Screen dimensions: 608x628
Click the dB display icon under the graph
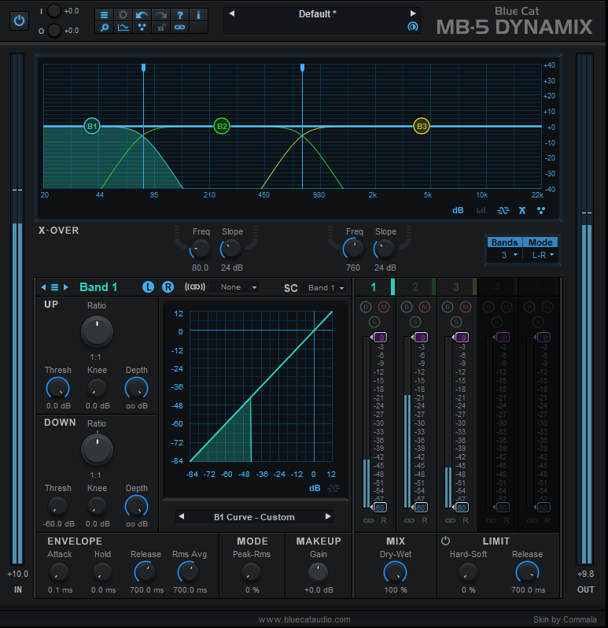click(458, 210)
